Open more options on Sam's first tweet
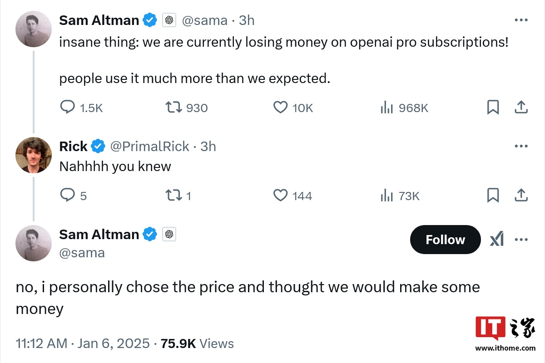545x363 pixels. click(521, 20)
